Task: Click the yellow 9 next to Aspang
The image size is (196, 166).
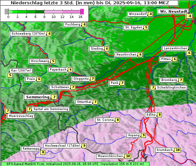Action: tap(143, 135)
